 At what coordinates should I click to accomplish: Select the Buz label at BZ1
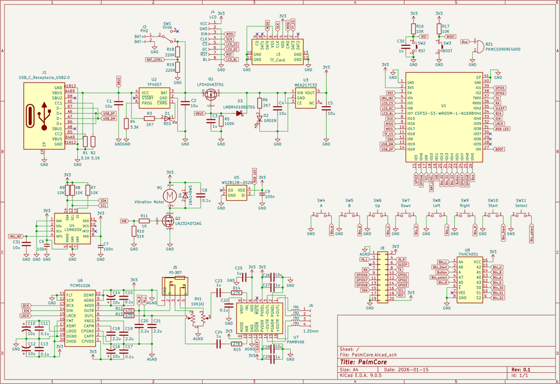click(465, 42)
